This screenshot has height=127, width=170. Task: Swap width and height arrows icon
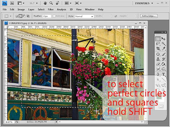point(116,16)
